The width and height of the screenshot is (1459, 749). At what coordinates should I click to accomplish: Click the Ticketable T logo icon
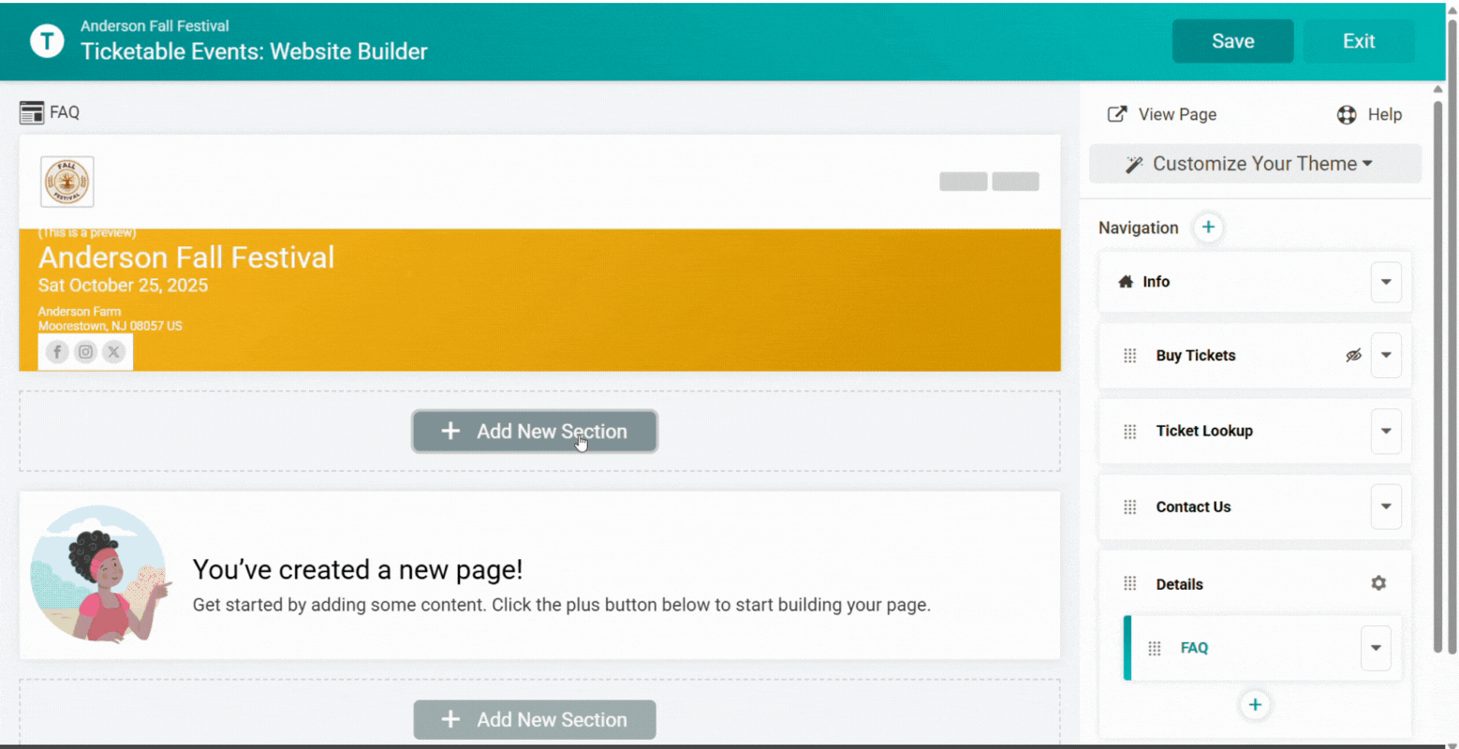[x=47, y=41]
